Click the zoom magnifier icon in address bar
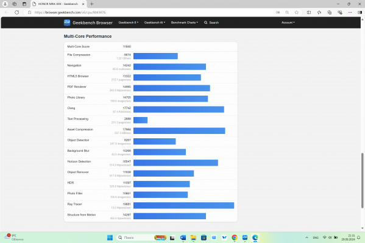365x243 pixels. (x=287, y=12)
